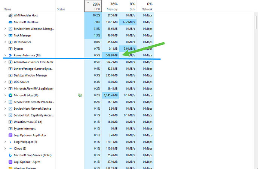
Task: Expand the Power Automate (13) group
Action: click(x=5, y=55)
